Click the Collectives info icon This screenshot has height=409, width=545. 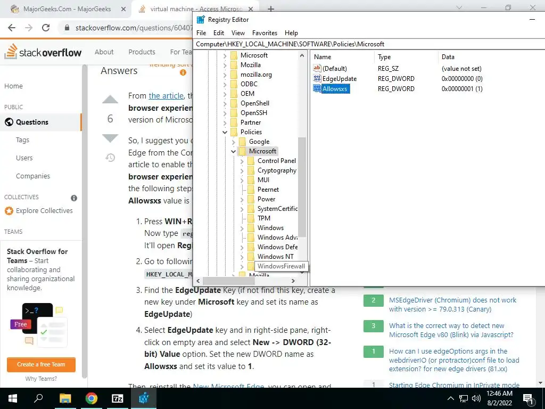click(x=74, y=198)
